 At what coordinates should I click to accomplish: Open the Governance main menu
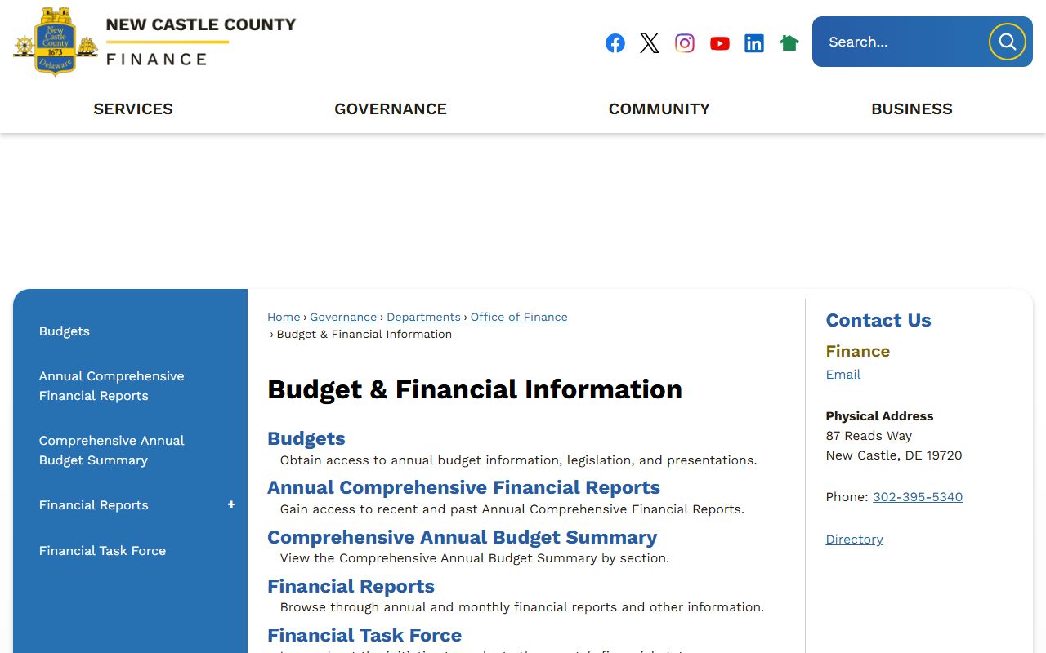391,109
